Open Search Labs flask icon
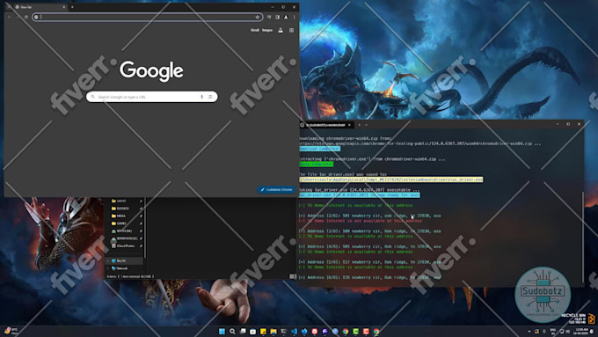598x337 pixels. coord(281,30)
